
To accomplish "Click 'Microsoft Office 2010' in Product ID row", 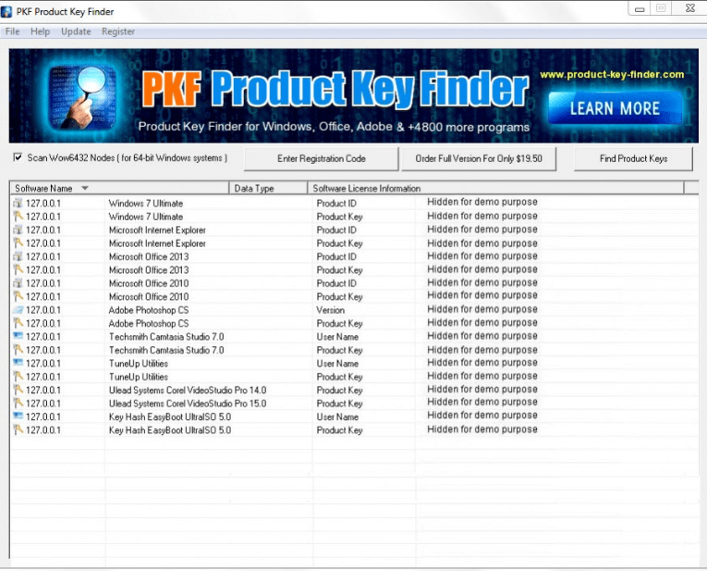I will coord(149,283).
